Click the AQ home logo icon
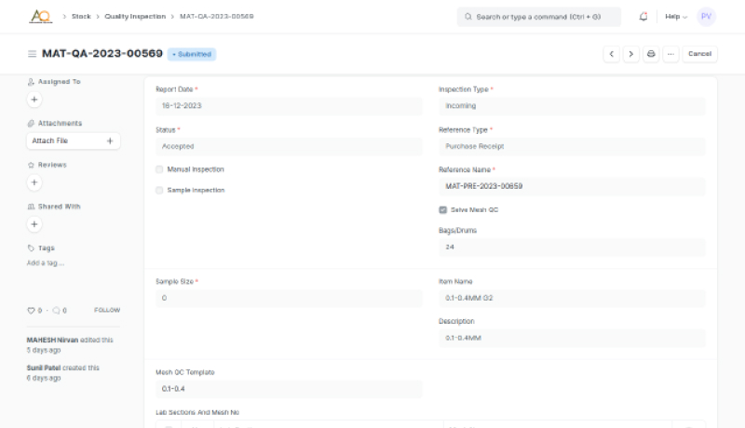This screenshot has height=428, width=745. point(40,17)
